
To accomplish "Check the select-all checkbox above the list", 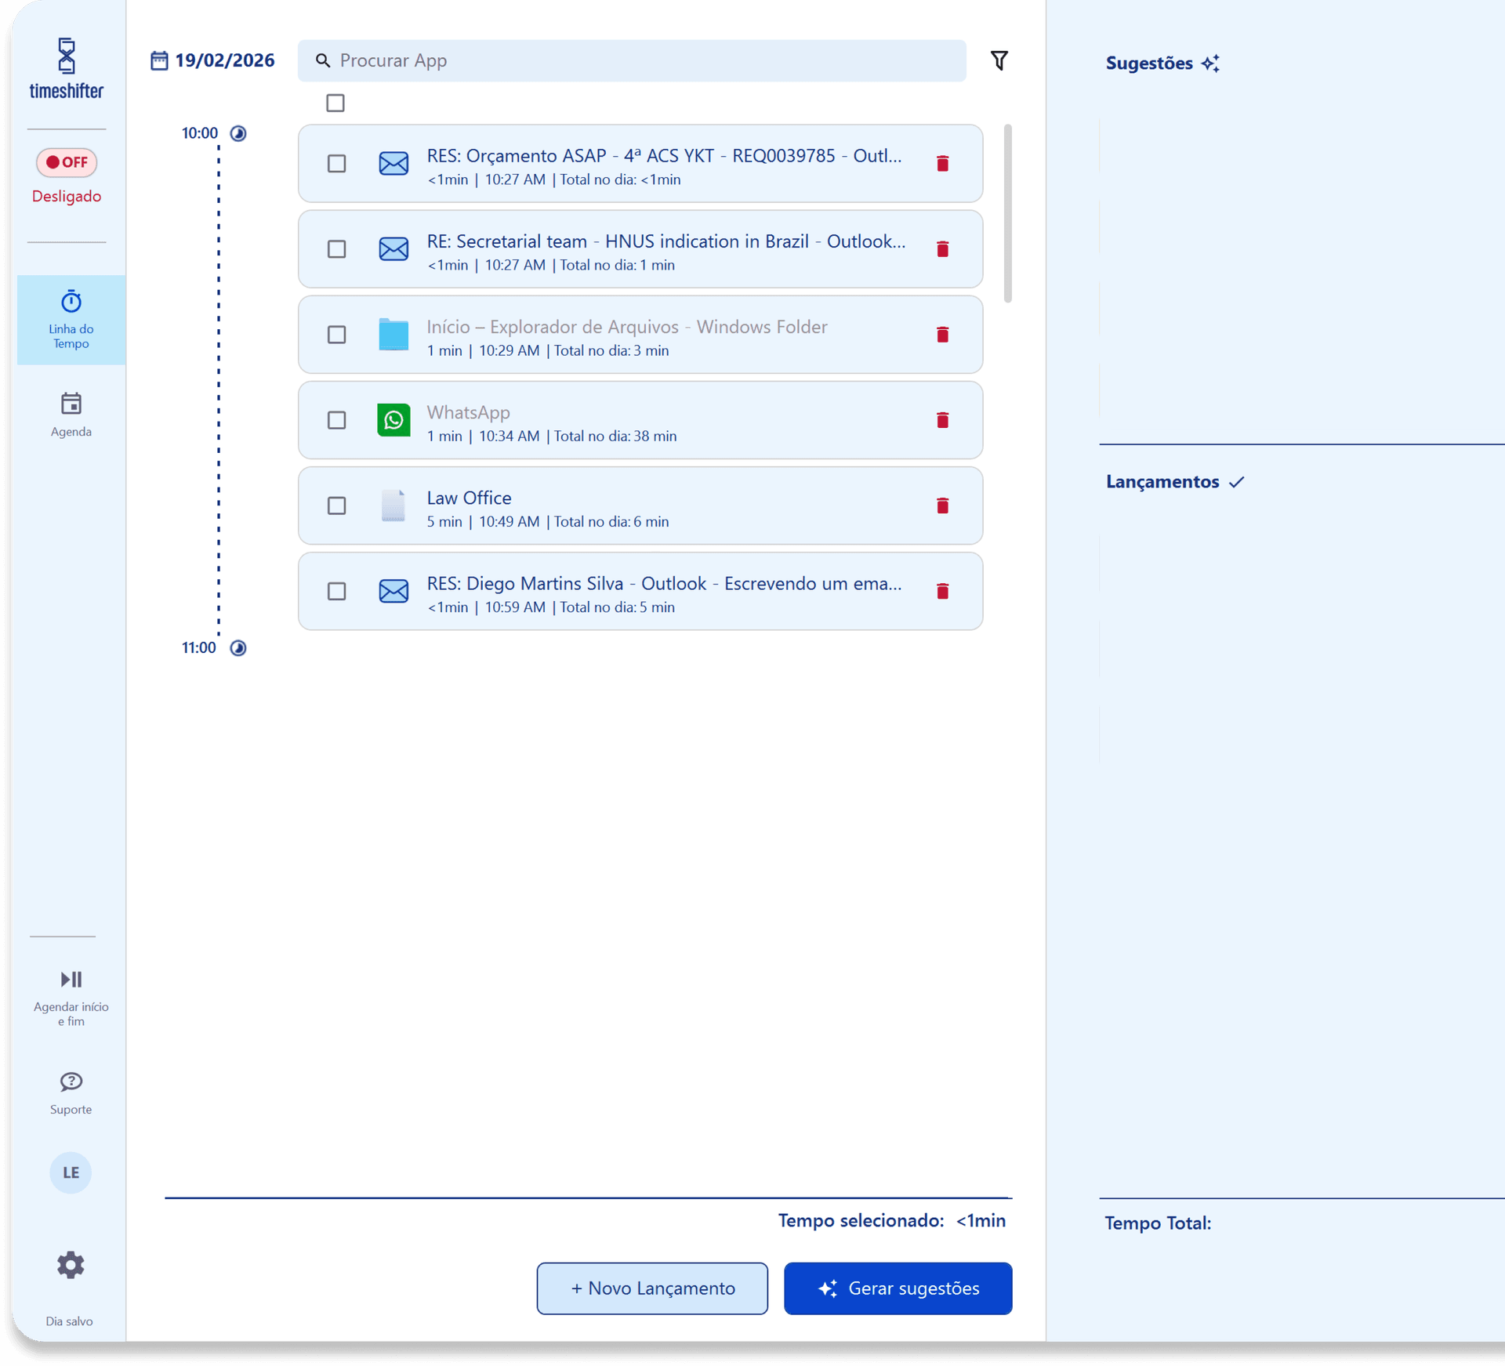I will 335,103.
